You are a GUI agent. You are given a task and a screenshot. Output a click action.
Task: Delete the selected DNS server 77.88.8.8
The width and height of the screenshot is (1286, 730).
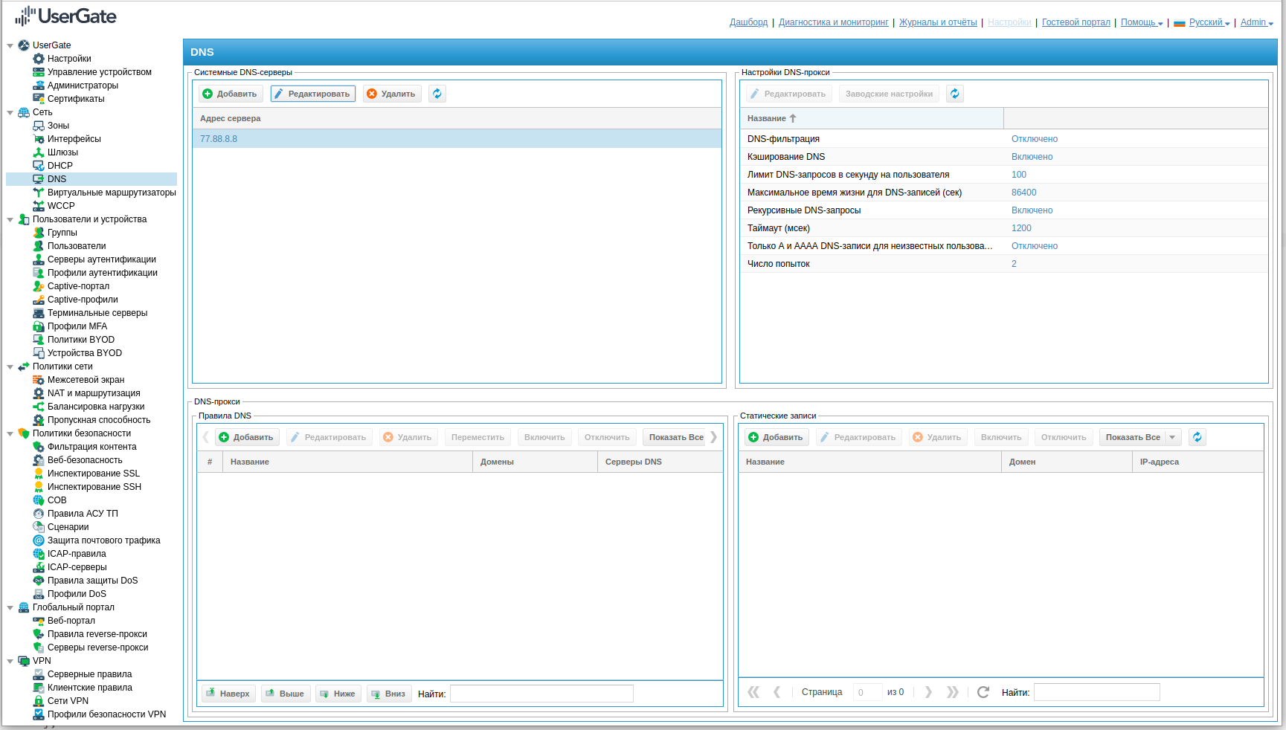pos(391,93)
